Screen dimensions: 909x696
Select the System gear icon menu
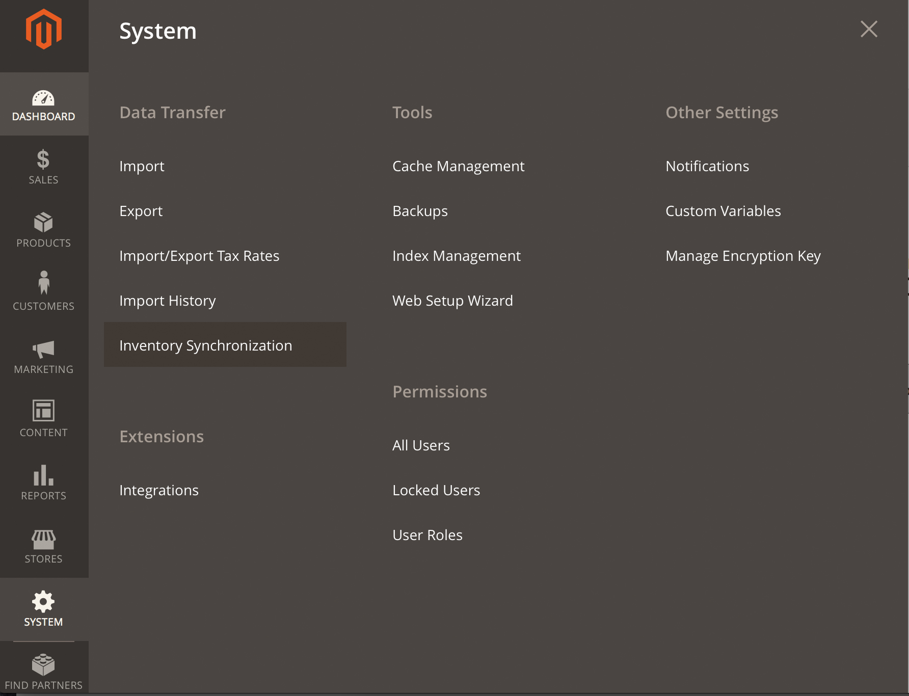point(44,609)
